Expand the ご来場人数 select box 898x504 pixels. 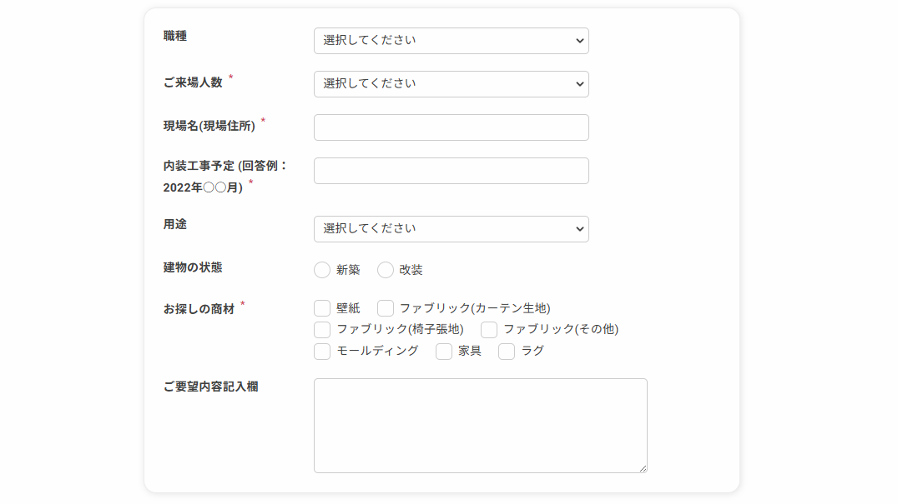451,84
